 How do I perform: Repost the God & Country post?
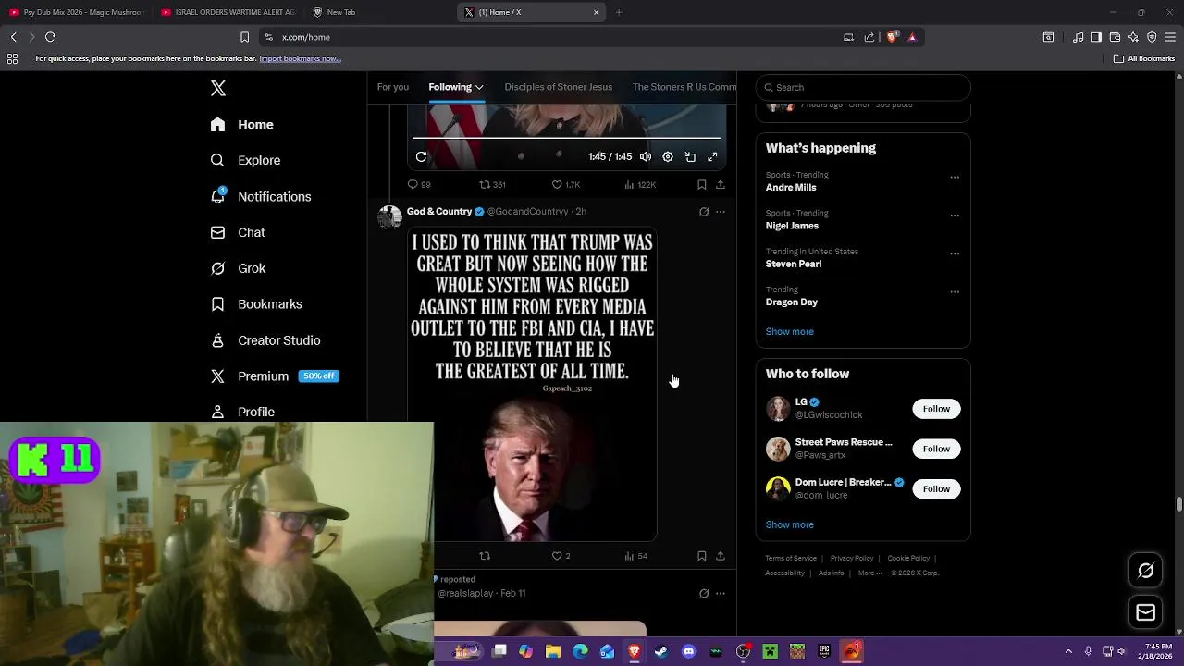(485, 556)
